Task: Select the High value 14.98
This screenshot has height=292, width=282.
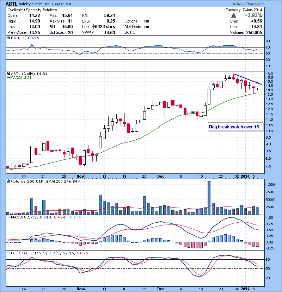Action: click(35, 21)
